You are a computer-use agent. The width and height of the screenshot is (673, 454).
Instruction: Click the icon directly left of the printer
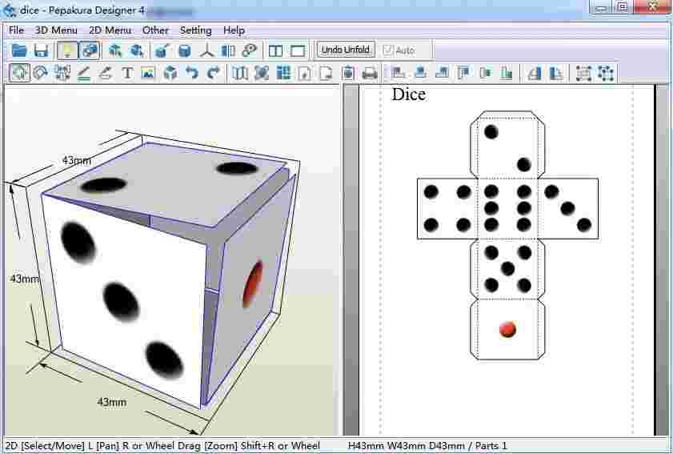[x=348, y=73]
